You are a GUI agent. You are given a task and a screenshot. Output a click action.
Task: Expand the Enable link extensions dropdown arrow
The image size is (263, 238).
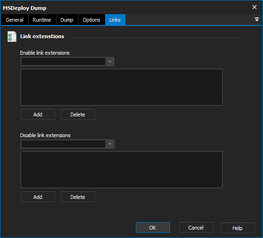(110, 61)
